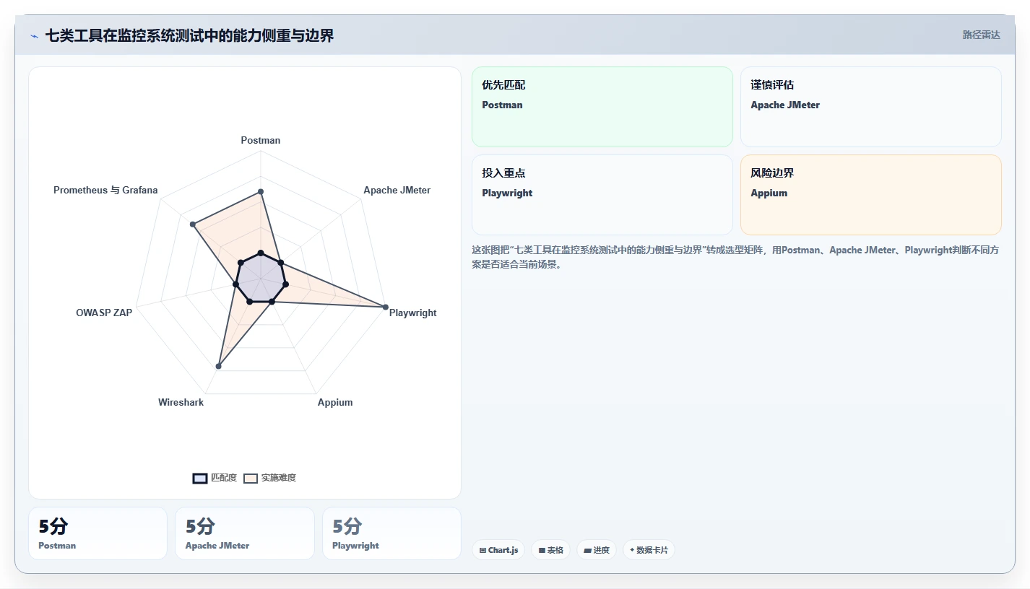Toggle the 匹配度 legend swatch
Viewport: 1030px width, 589px height.
pyautogui.click(x=200, y=479)
